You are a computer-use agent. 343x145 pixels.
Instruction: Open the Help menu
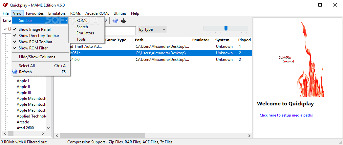tap(135, 13)
